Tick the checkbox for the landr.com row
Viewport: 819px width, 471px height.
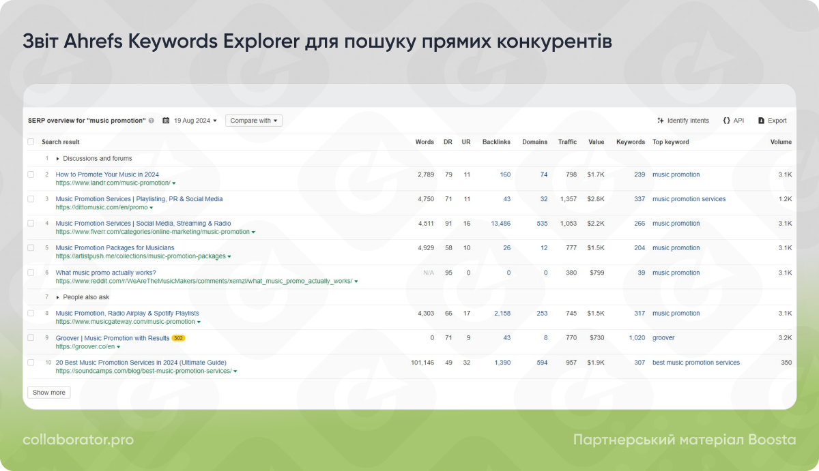31,174
